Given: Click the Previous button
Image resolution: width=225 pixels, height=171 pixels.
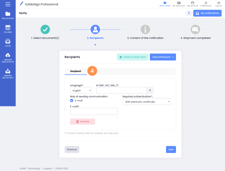Looking at the screenshot, I should click(72, 149).
